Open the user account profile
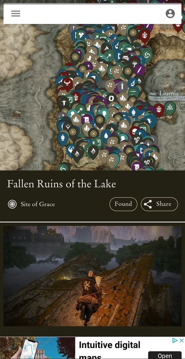The width and height of the screenshot is (185, 359). point(170,14)
